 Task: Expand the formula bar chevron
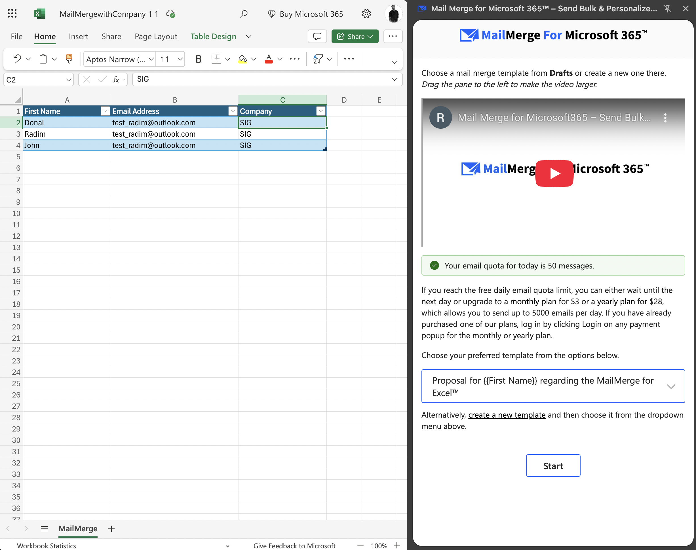click(x=394, y=80)
